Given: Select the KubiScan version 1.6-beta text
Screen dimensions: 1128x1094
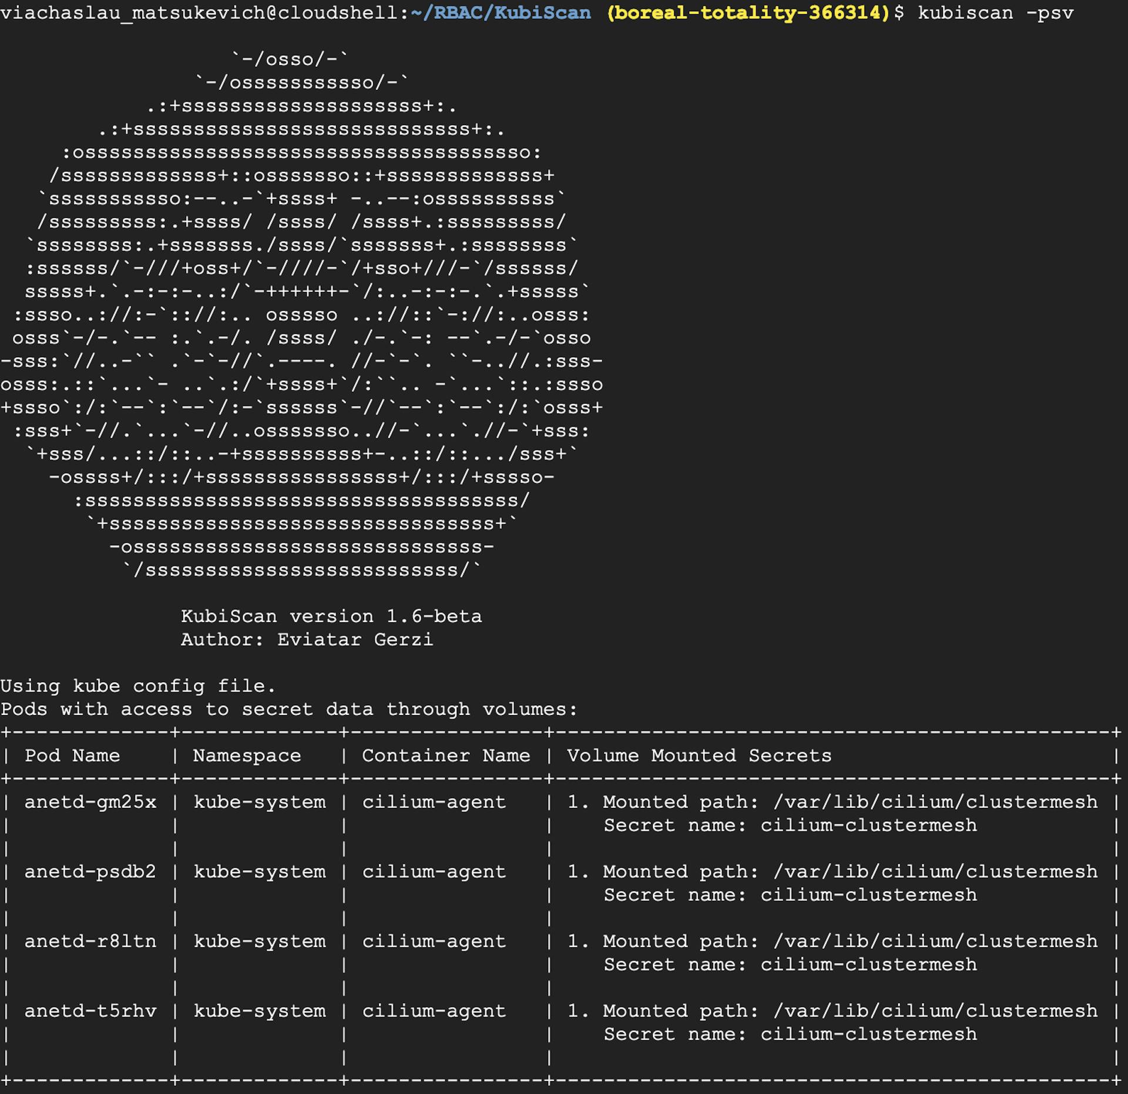Looking at the screenshot, I should (x=331, y=616).
